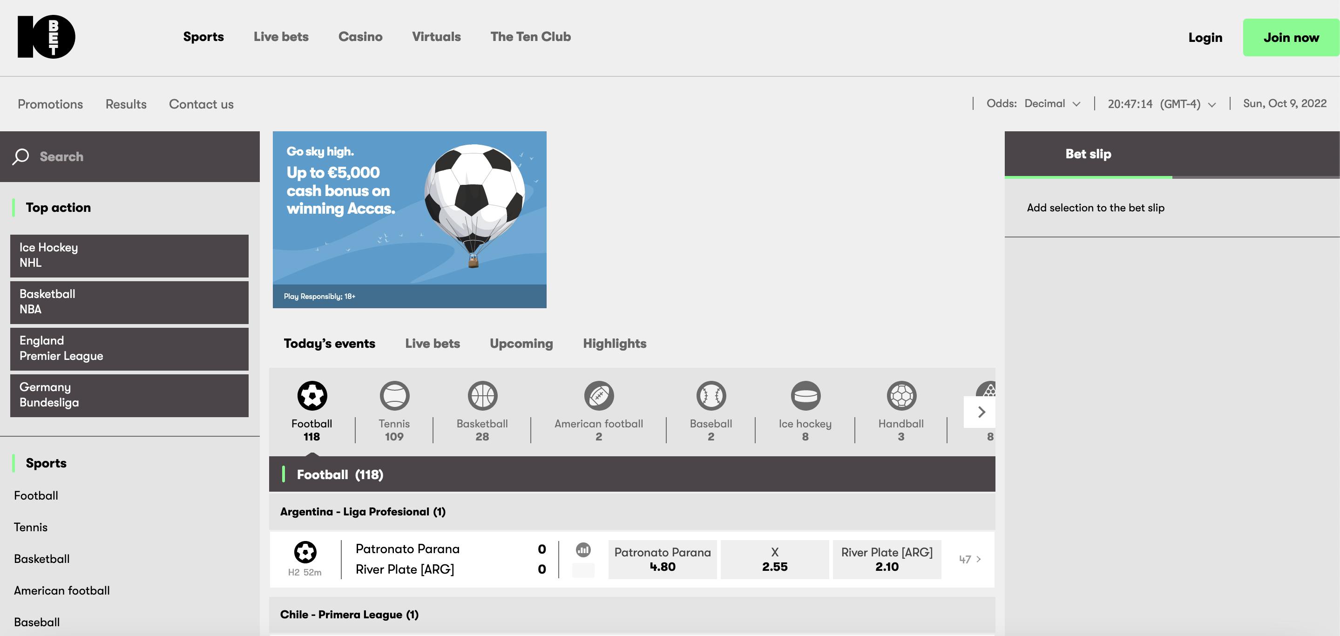This screenshot has height=636, width=1340.
Task: Expand 47 more markets for the match
Action: [x=970, y=559]
